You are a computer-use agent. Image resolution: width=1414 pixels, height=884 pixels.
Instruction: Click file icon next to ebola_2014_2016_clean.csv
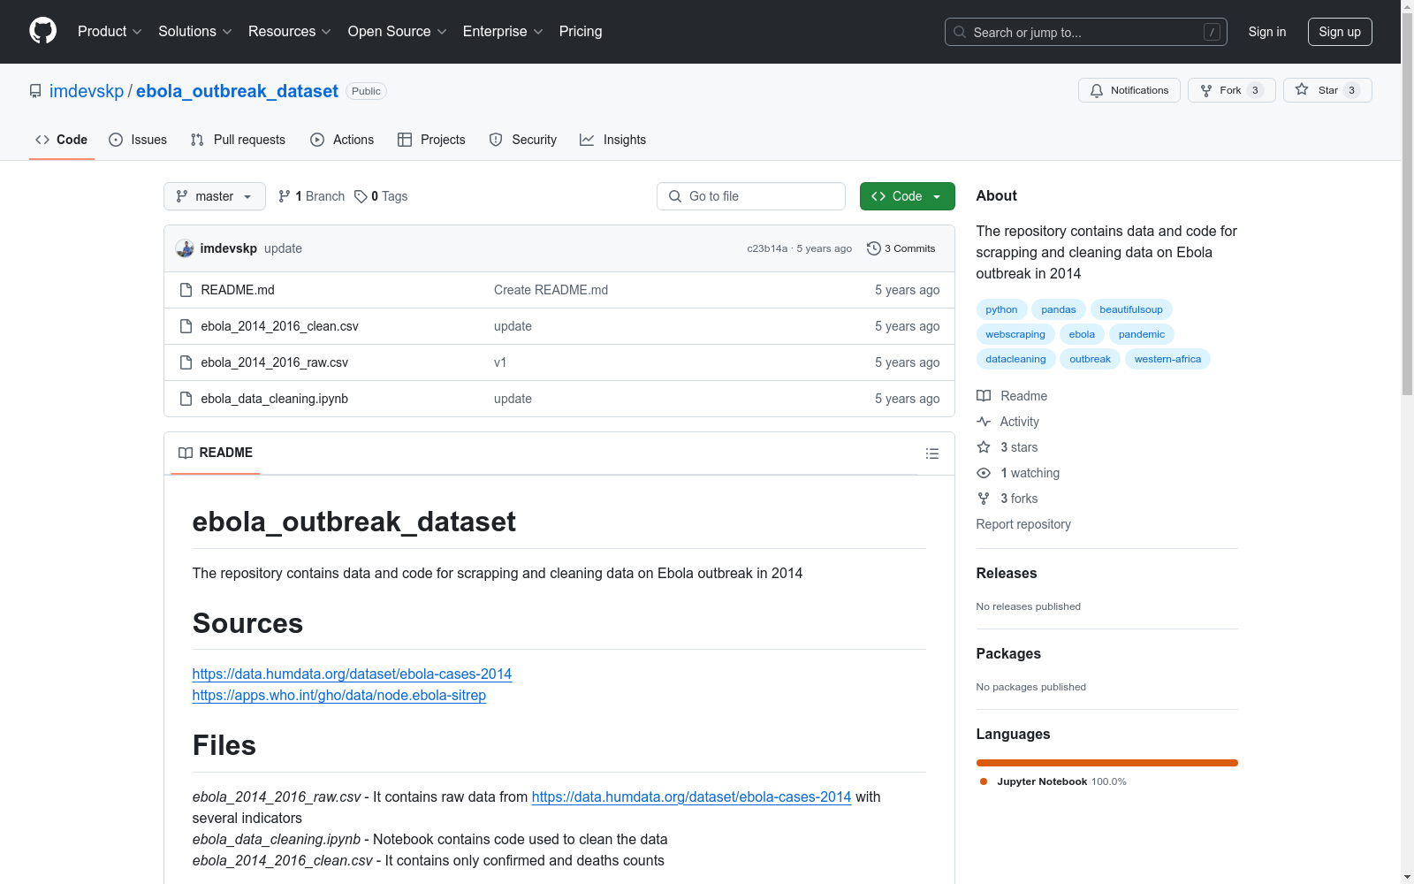(186, 326)
